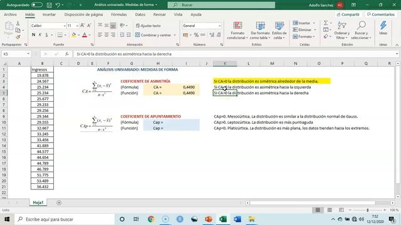
Task: Open Dar formato como tabla
Action: tap(261, 31)
